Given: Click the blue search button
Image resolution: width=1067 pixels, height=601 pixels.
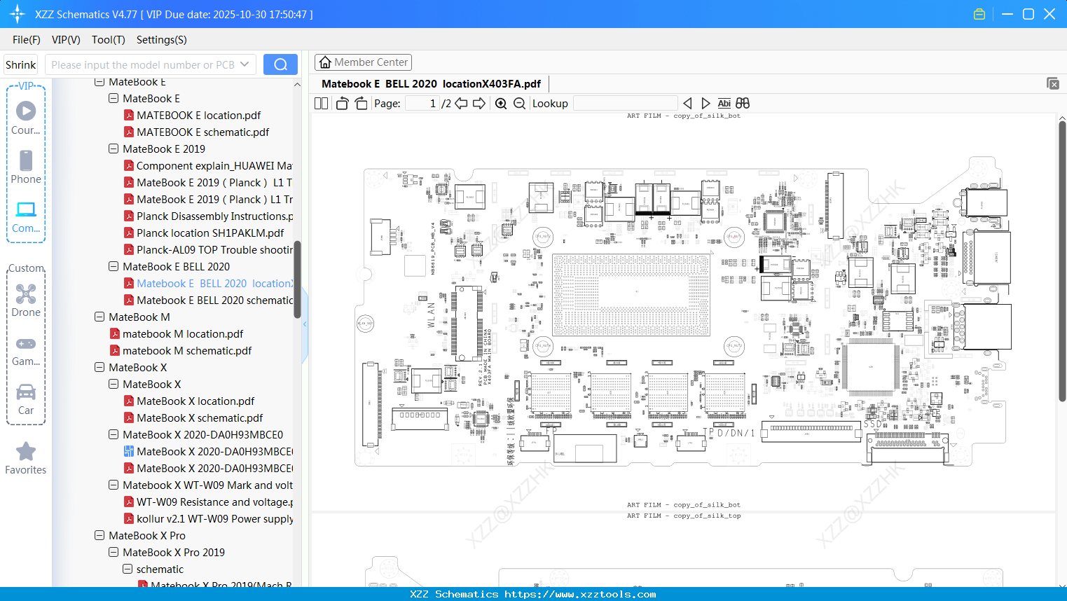Looking at the screenshot, I should click(280, 64).
